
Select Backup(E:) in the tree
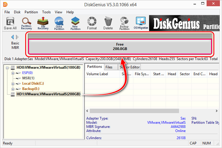click(x=31, y=89)
